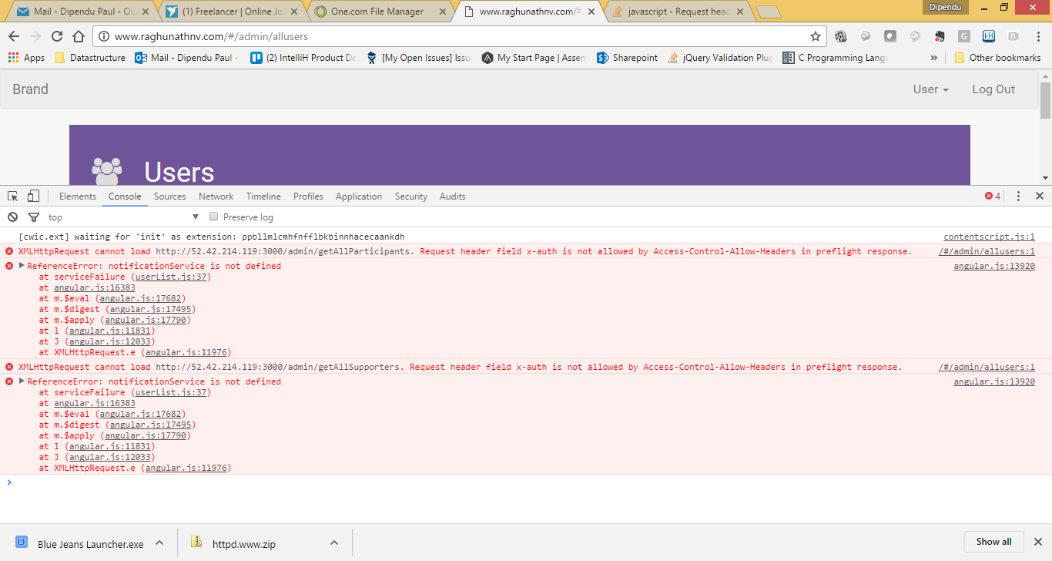
Task: Switch to Audits tab in DevTools
Action: click(453, 197)
